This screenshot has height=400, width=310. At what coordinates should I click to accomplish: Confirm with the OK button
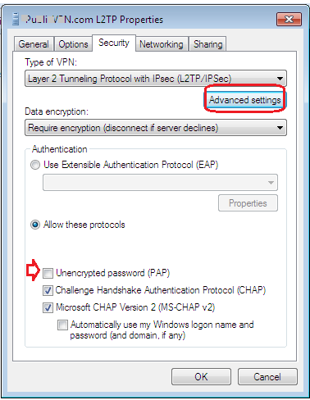pyautogui.click(x=201, y=377)
